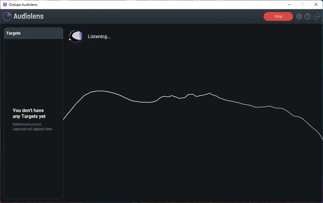Close the iZotope Audiolens window
The image size is (323, 203).
point(316,4)
